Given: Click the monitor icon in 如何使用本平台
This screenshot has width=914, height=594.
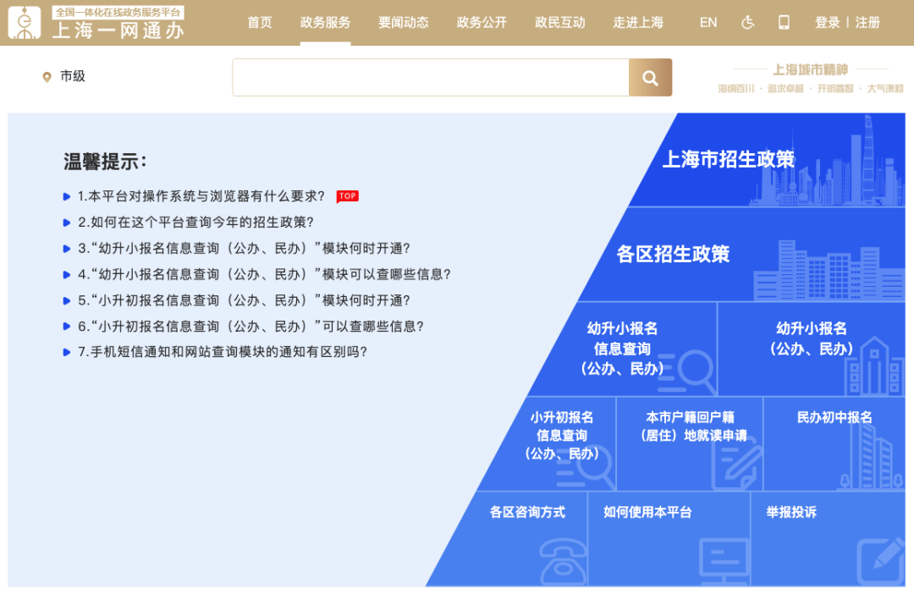Looking at the screenshot, I should tap(724, 562).
